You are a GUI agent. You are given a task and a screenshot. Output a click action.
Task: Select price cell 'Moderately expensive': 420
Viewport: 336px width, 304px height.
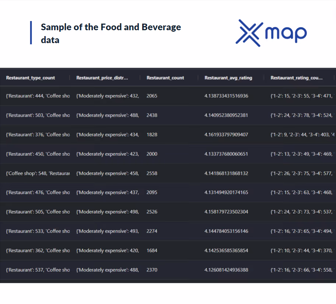108,251
